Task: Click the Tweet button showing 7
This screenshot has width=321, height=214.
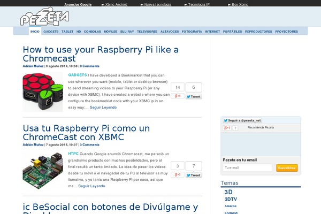Action: click(194, 175)
